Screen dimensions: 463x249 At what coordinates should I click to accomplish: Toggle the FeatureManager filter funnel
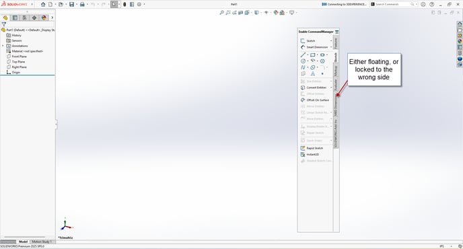4,24
